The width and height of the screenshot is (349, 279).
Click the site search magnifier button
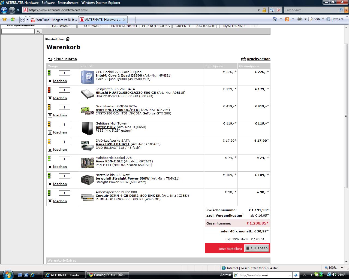click(x=39, y=31)
